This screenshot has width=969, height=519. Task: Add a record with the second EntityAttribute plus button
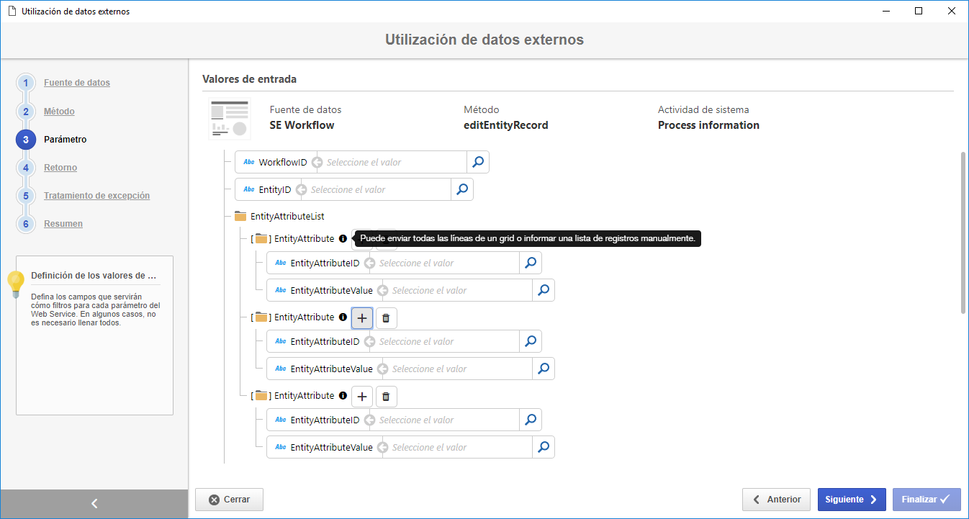tap(362, 317)
